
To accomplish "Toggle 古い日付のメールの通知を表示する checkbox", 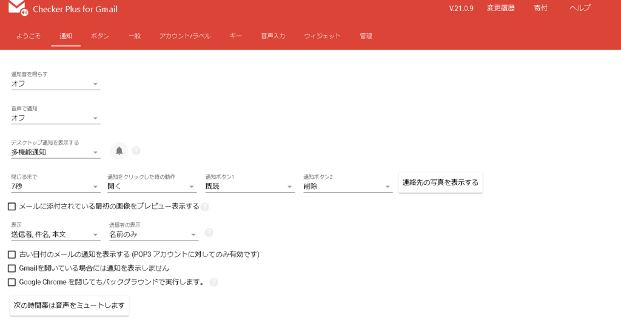I will point(12,255).
